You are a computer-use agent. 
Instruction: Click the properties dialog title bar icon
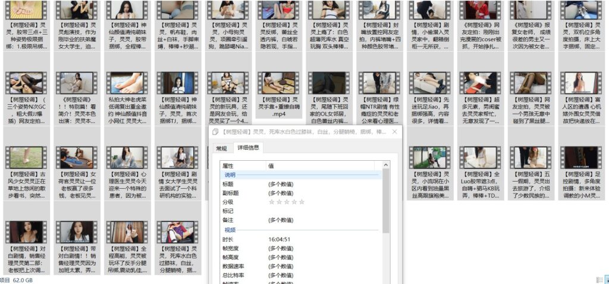215,132
